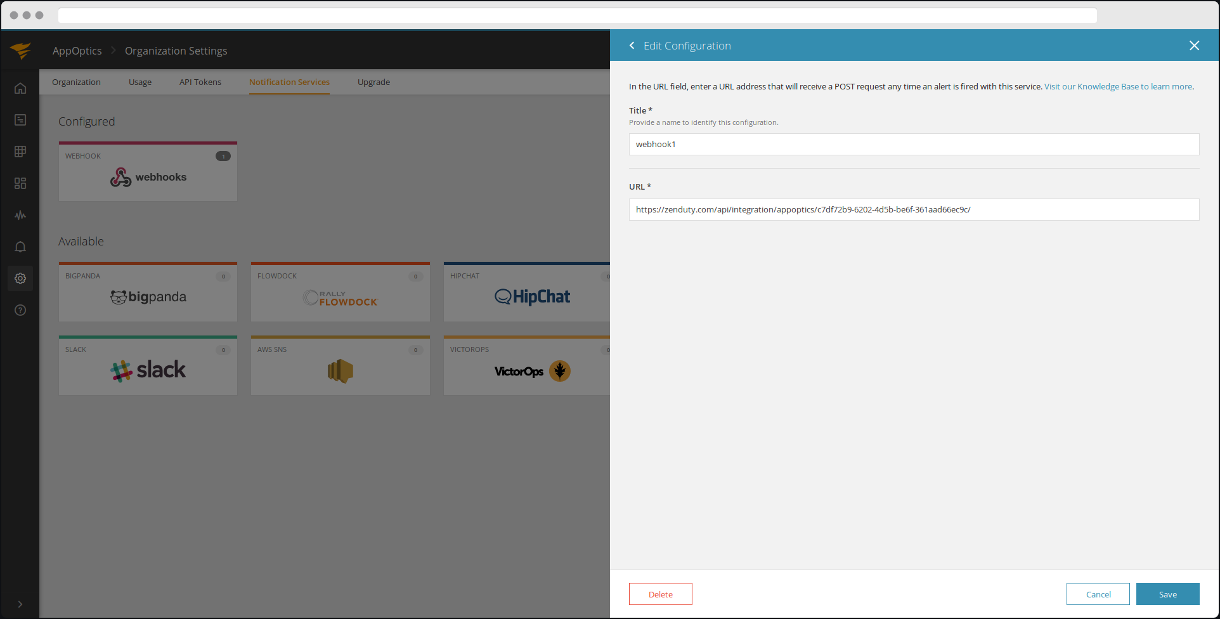Click the AppOptics breadcrumb link
Image resolution: width=1220 pixels, height=619 pixels.
[x=77, y=51]
